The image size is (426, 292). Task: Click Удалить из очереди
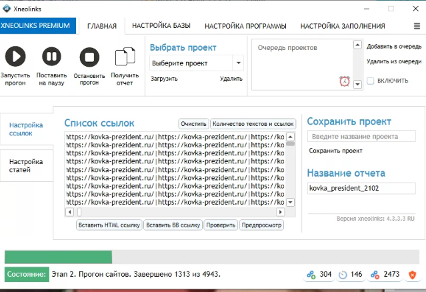pos(394,61)
